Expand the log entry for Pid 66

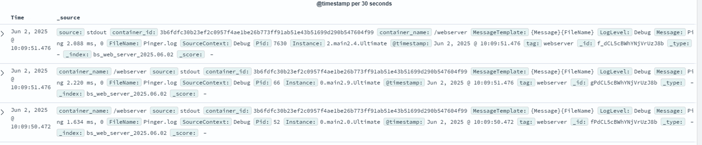coord(3,73)
